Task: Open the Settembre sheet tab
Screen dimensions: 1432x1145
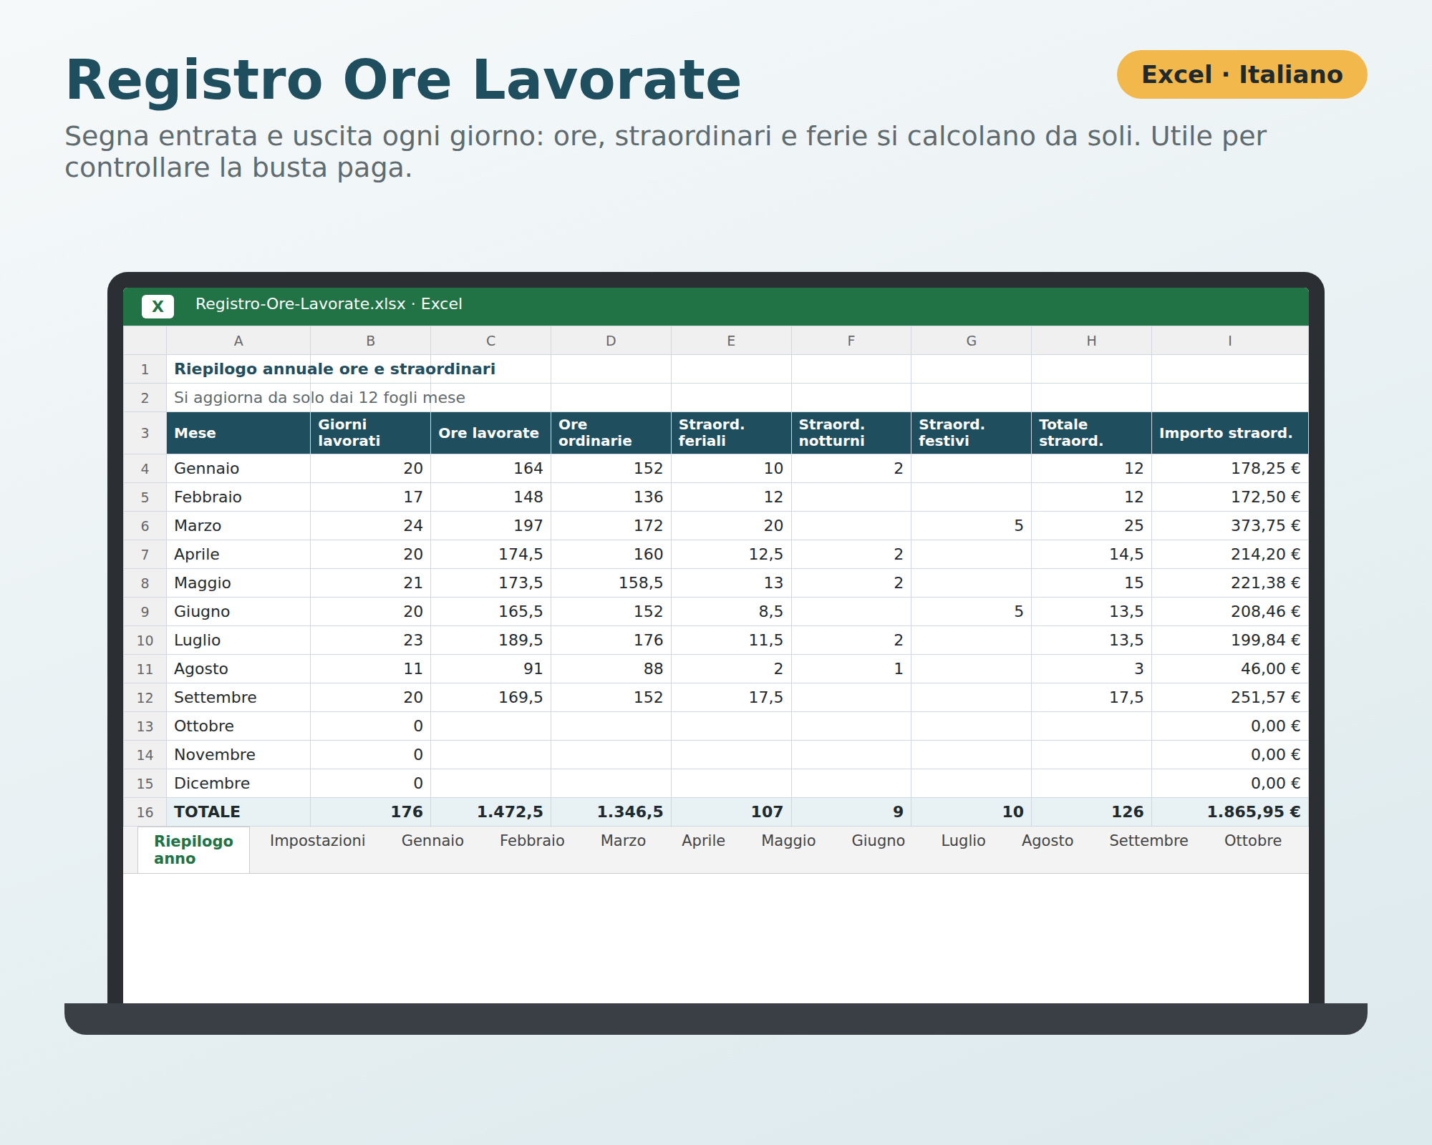Action: [x=1148, y=841]
